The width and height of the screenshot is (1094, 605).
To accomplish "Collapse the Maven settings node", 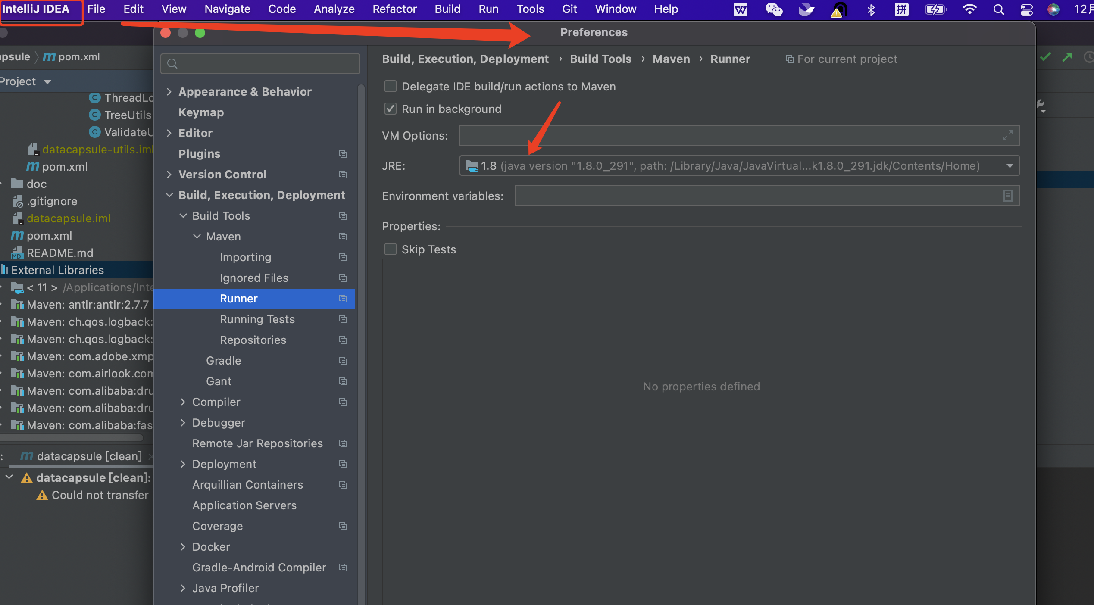I will (197, 237).
